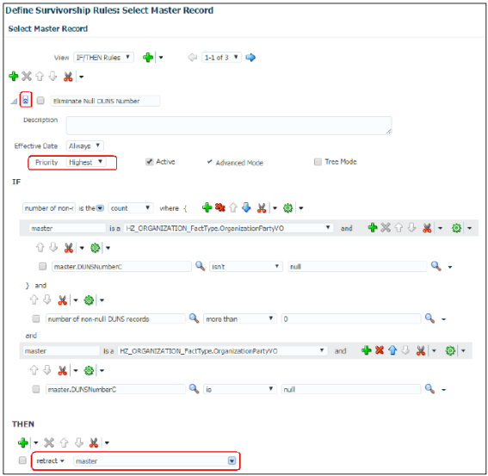Open second HZ_ORGANIZATION_FactType.OrganizationPartyVO dropdown
This screenshot has height=476, width=488.
click(223, 351)
